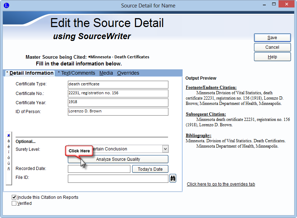
Task: Click the Footnote/Endnote Citation heading
Action: [x=211, y=87]
